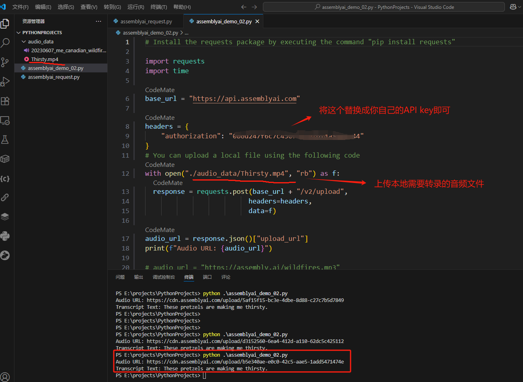This screenshot has width=523, height=382.
Task: Open the Run and Debug view
Action: (5, 81)
